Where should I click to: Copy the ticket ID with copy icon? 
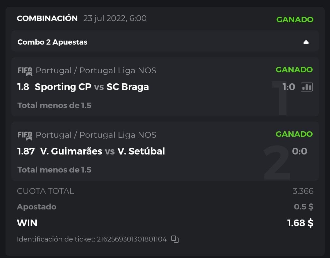pyautogui.click(x=175, y=239)
